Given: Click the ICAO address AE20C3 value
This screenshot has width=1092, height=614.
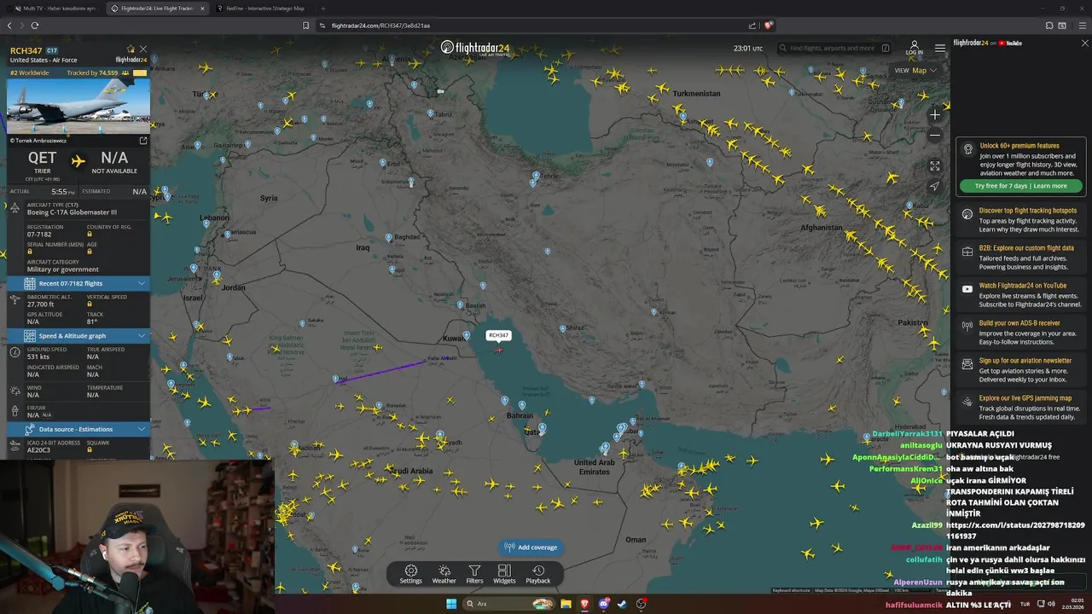Looking at the screenshot, I should (39, 449).
